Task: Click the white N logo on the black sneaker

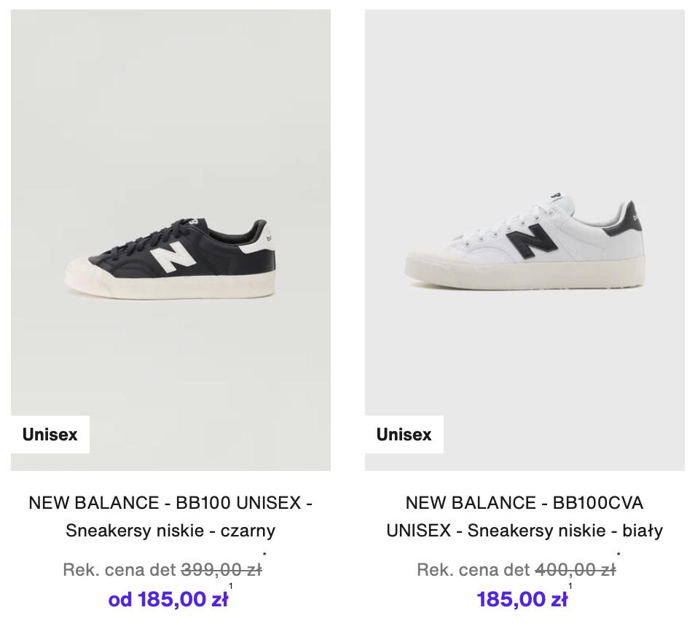Action: 174,260
